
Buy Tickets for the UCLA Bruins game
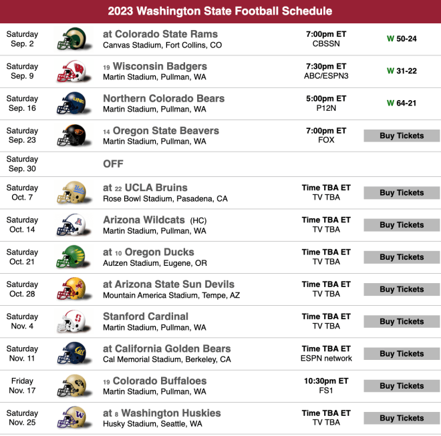[402, 193]
